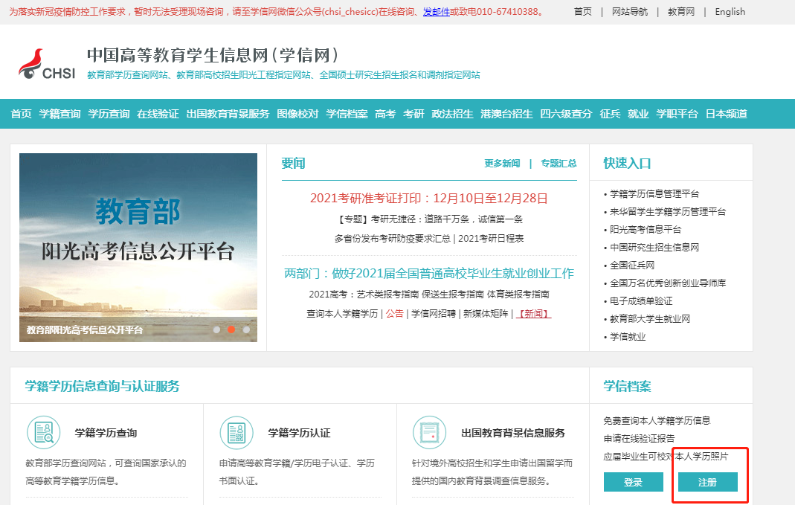Open 就业 in the navigation bar
This screenshot has width=795, height=505.
(x=638, y=114)
